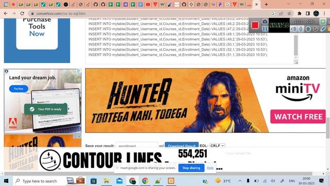Switch to the black circle icon tab

65,4
